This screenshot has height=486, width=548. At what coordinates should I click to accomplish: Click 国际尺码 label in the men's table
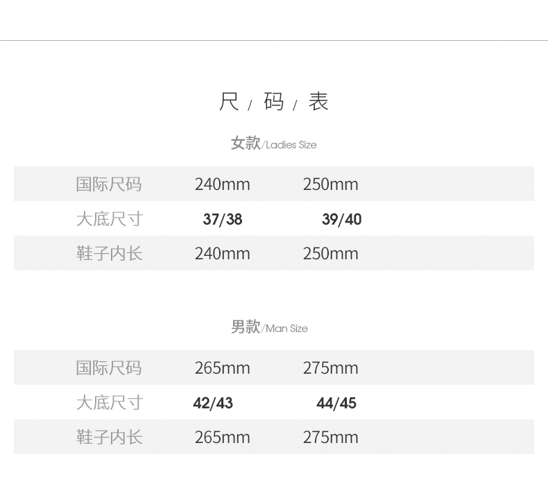coord(109,368)
